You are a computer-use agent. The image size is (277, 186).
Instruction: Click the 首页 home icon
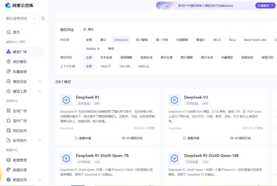click(8, 32)
